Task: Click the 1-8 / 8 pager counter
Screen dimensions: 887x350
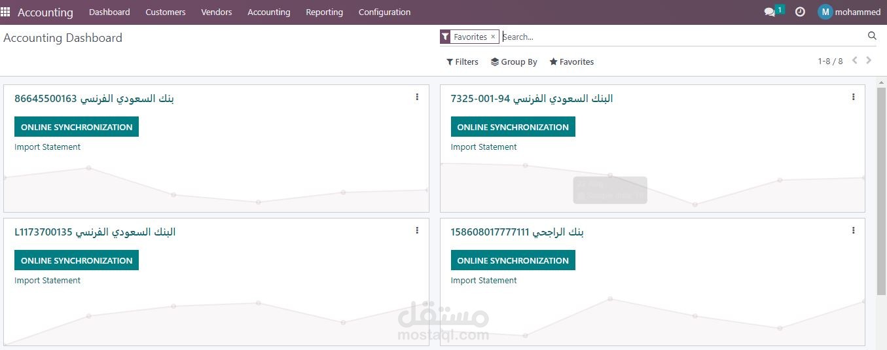Action: coord(830,61)
